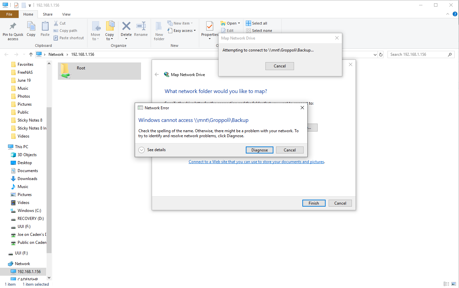
Task: Open the dropdown arrow under Delete
Action: click(126, 39)
